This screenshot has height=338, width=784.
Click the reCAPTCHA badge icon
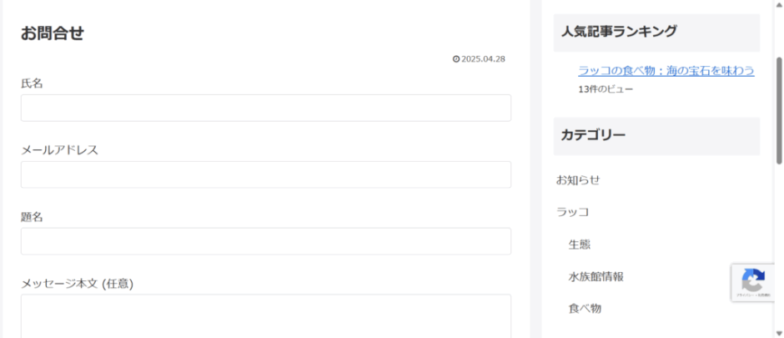753,280
